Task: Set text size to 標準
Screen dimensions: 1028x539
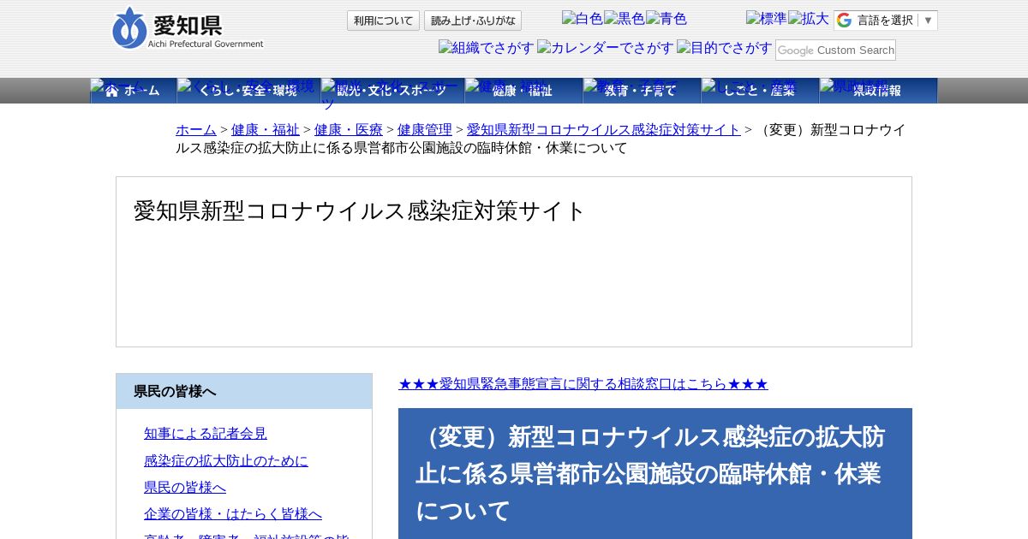Action: [x=766, y=19]
